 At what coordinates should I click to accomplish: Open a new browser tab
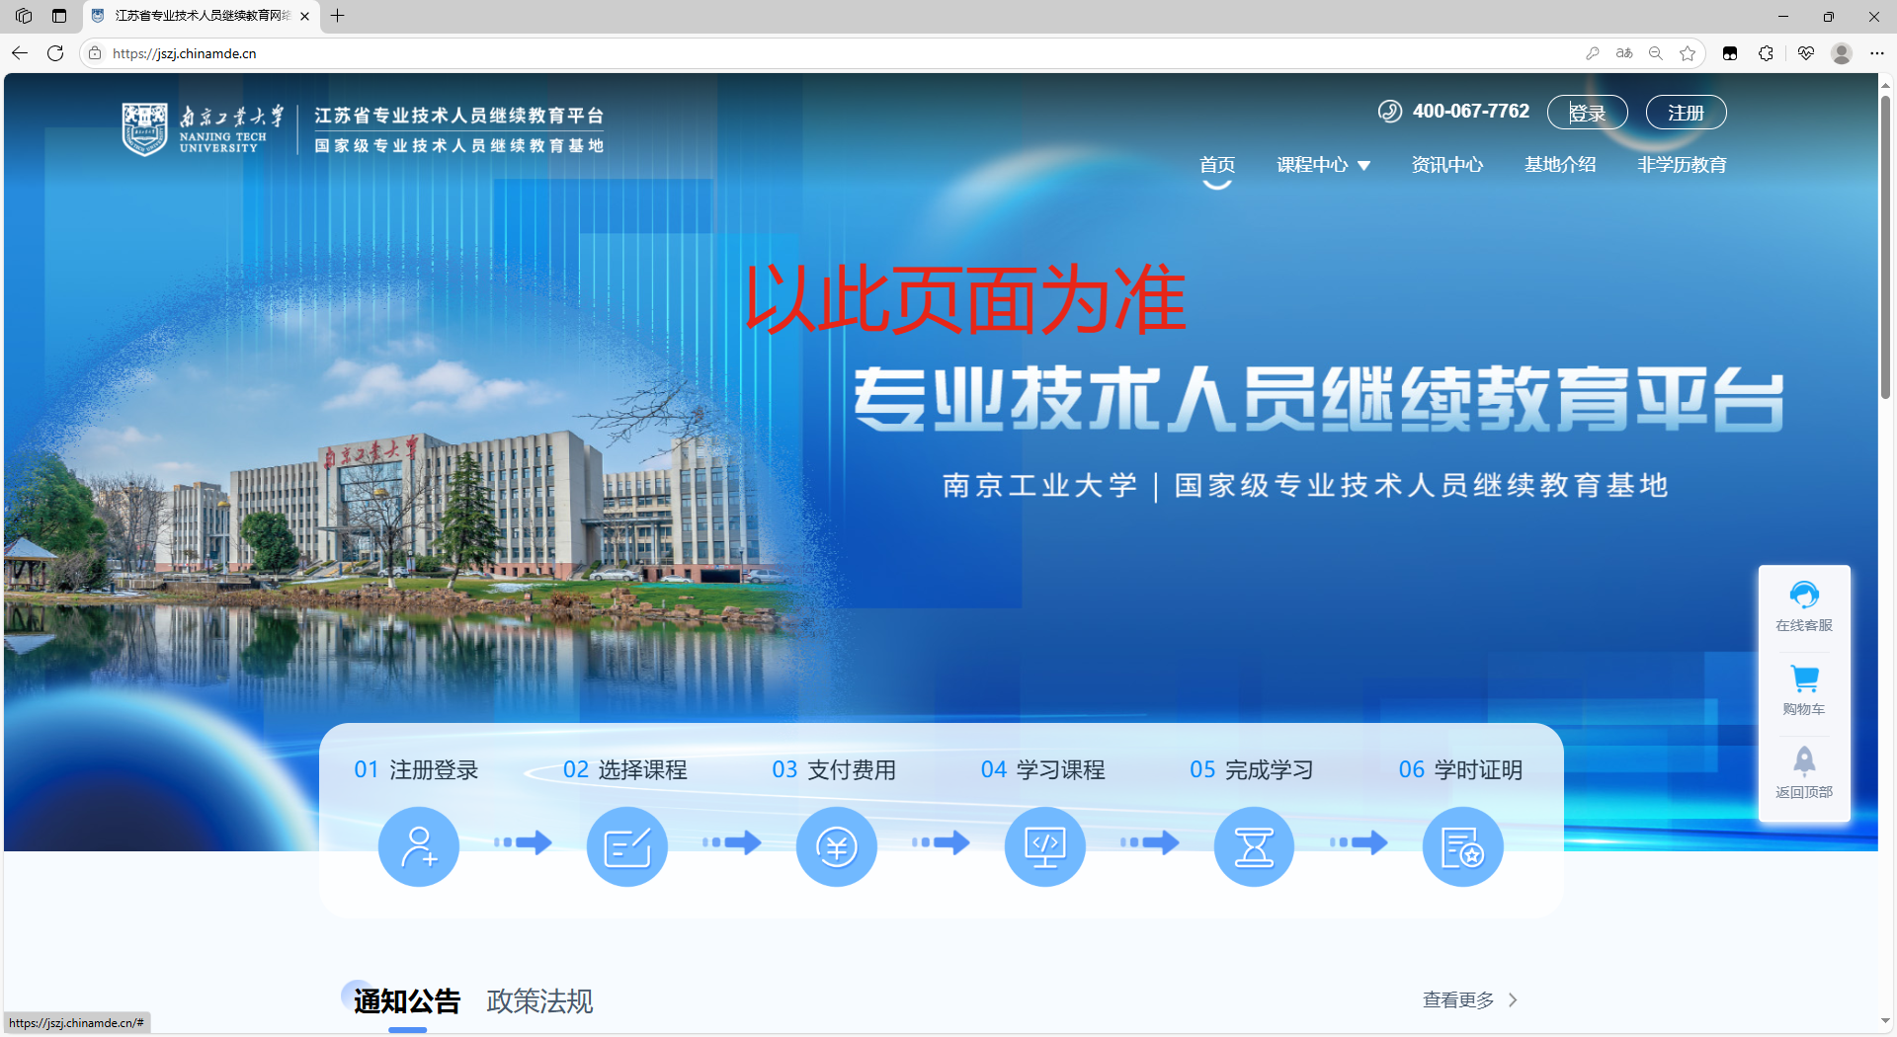click(x=338, y=16)
